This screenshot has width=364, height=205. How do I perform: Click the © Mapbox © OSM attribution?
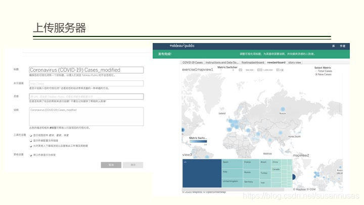pyautogui.click(x=304, y=189)
